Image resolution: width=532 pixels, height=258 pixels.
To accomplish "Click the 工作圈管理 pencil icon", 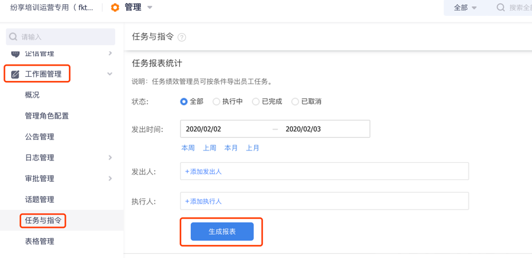I will click(x=15, y=74).
